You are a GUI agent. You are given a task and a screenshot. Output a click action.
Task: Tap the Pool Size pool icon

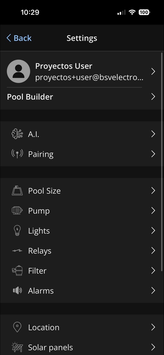click(x=17, y=190)
